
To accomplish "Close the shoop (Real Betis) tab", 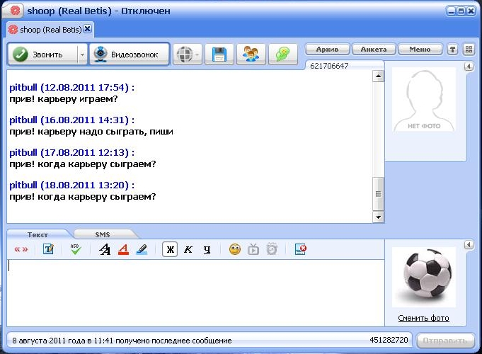I will click(88, 29).
